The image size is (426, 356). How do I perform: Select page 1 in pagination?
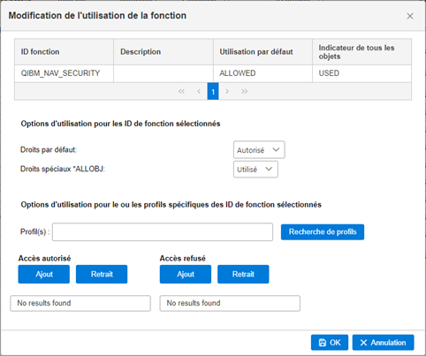213,92
